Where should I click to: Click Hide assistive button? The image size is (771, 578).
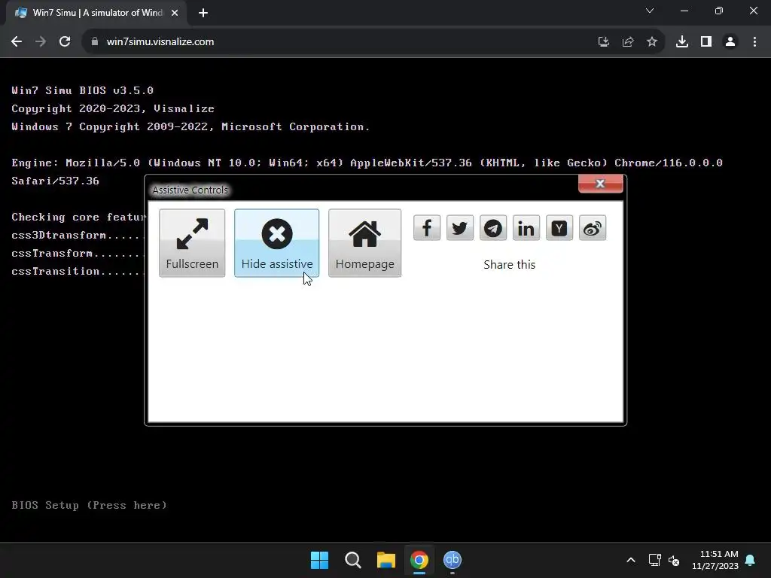click(276, 243)
